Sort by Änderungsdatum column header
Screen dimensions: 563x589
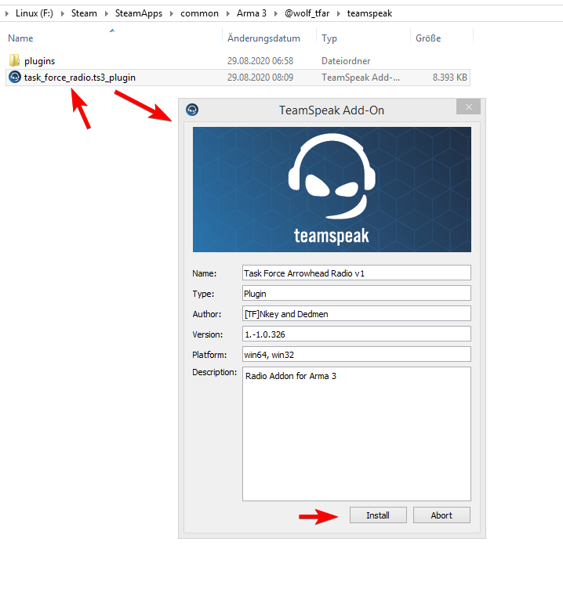pyautogui.click(x=263, y=38)
